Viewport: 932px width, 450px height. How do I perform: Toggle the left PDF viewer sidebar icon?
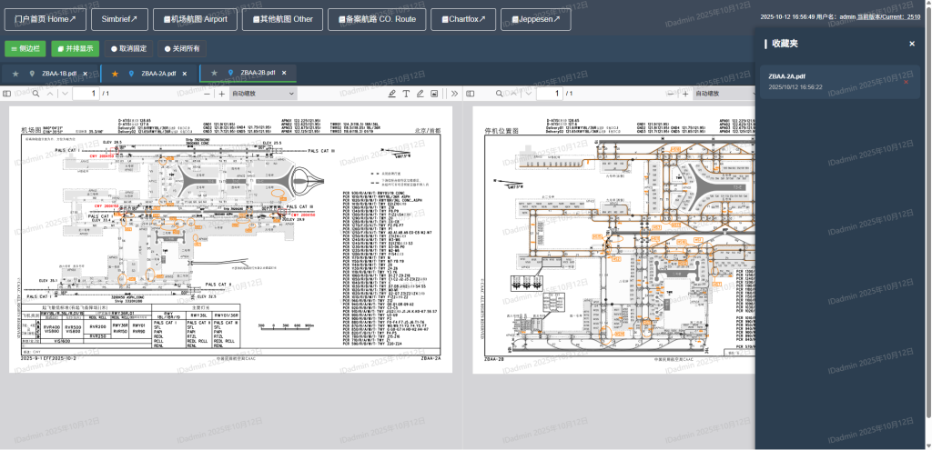7,94
